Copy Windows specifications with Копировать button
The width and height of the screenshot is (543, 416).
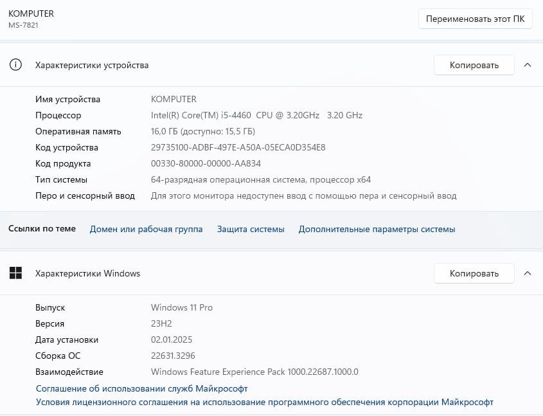click(x=474, y=273)
